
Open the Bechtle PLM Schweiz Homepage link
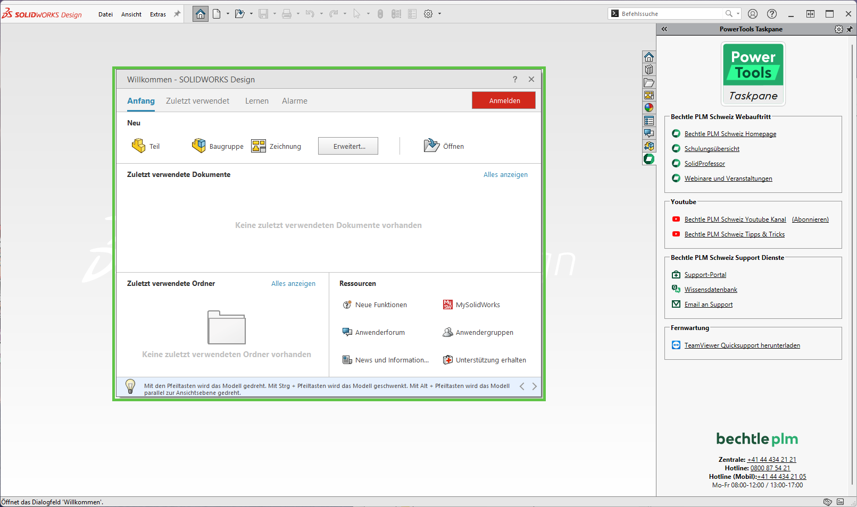pos(730,134)
